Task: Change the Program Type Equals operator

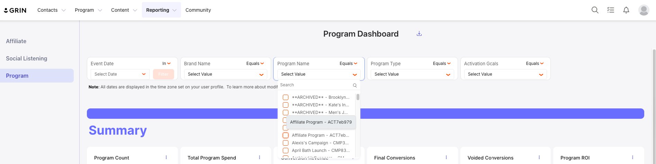Action: [x=442, y=64]
